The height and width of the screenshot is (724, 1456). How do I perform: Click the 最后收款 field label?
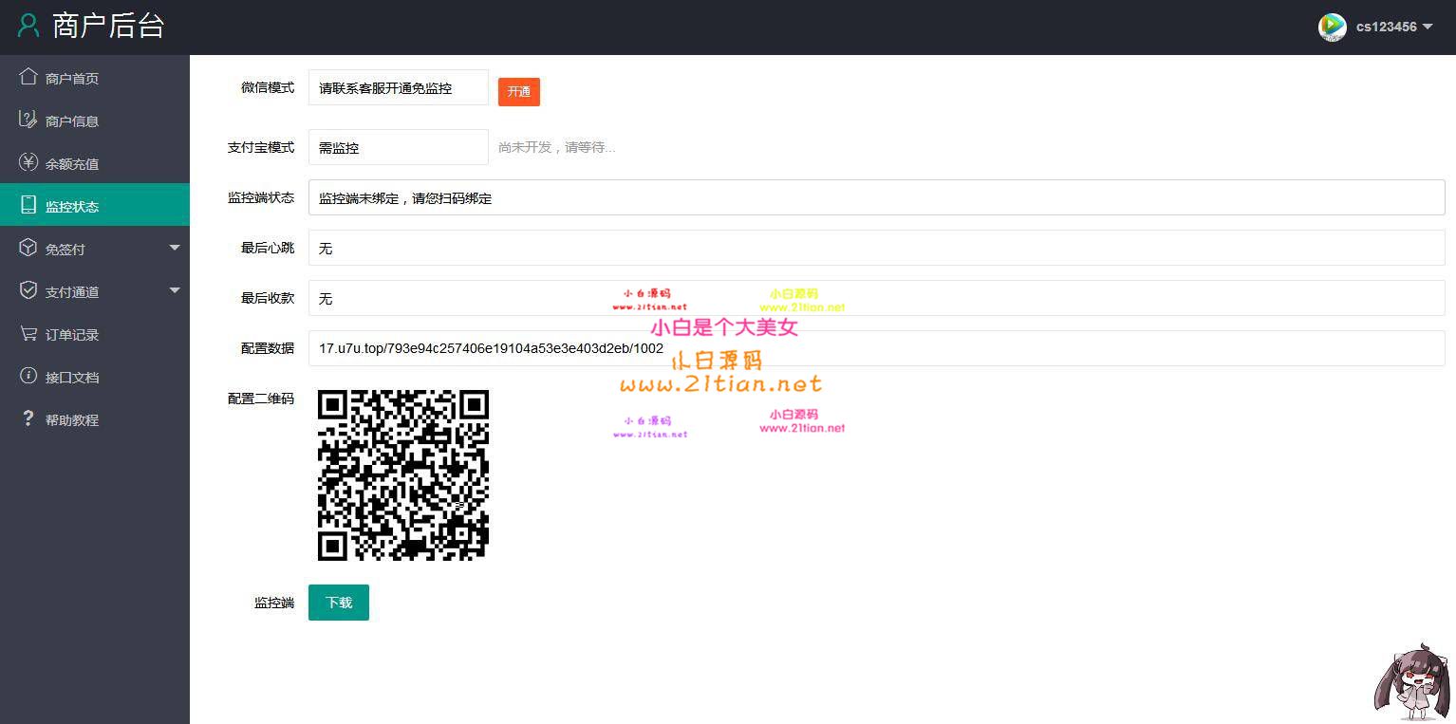coord(268,298)
